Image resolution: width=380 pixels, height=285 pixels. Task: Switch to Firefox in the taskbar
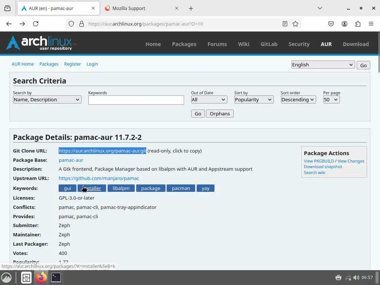coord(41,278)
